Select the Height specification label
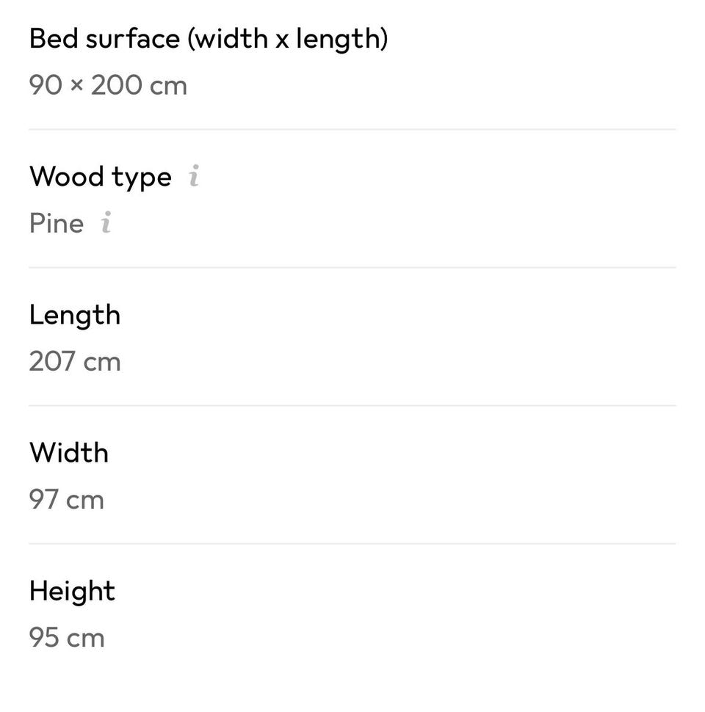Viewport: 705px width, 712px height. (x=72, y=592)
